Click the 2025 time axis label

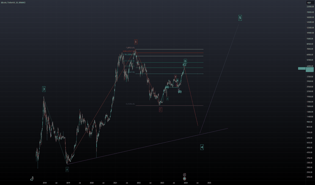click(x=209, y=183)
